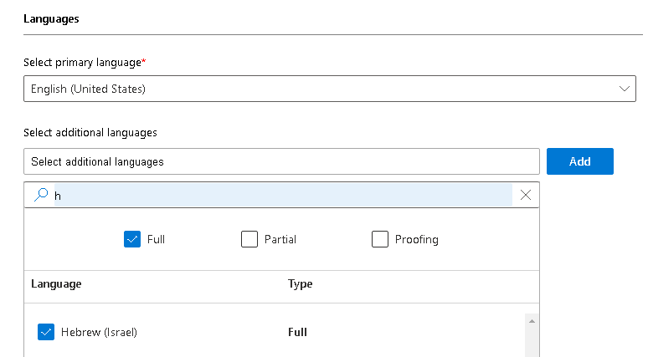
Task: Click the scroll up arrow in language list
Action: pos(531,321)
